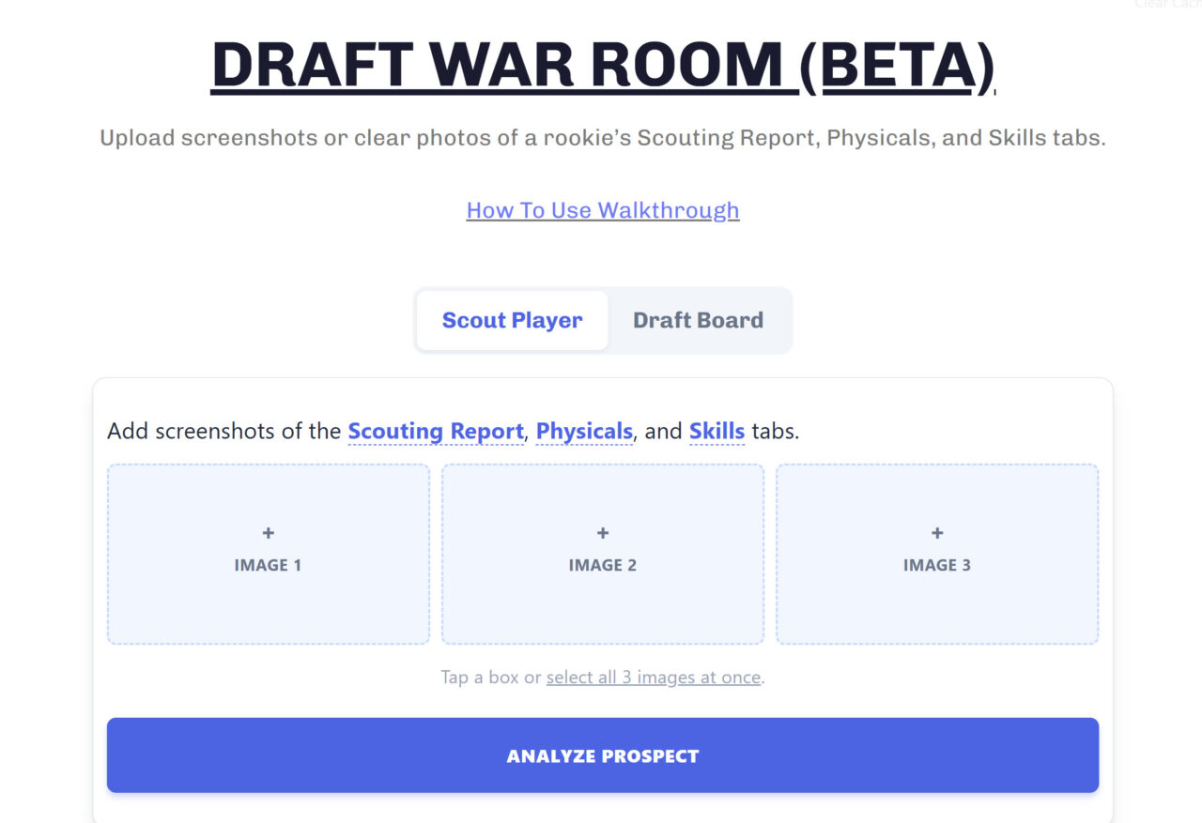Click 'select all 3 images at once' link
The height and width of the screenshot is (823, 1202).
[x=654, y=678]
